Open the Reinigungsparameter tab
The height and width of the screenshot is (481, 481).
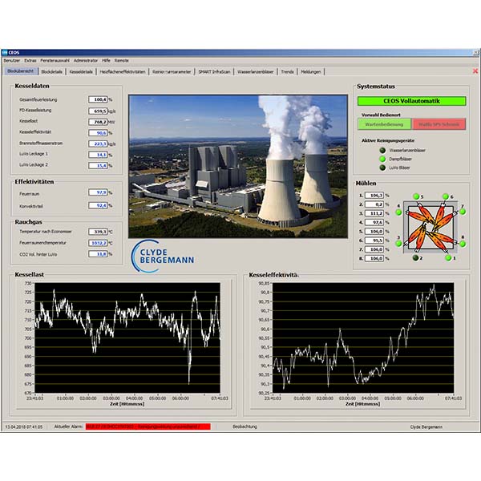172,72
